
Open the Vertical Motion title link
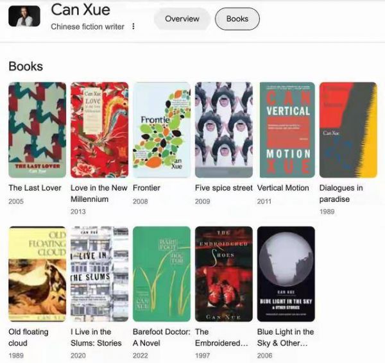point(283,188)
